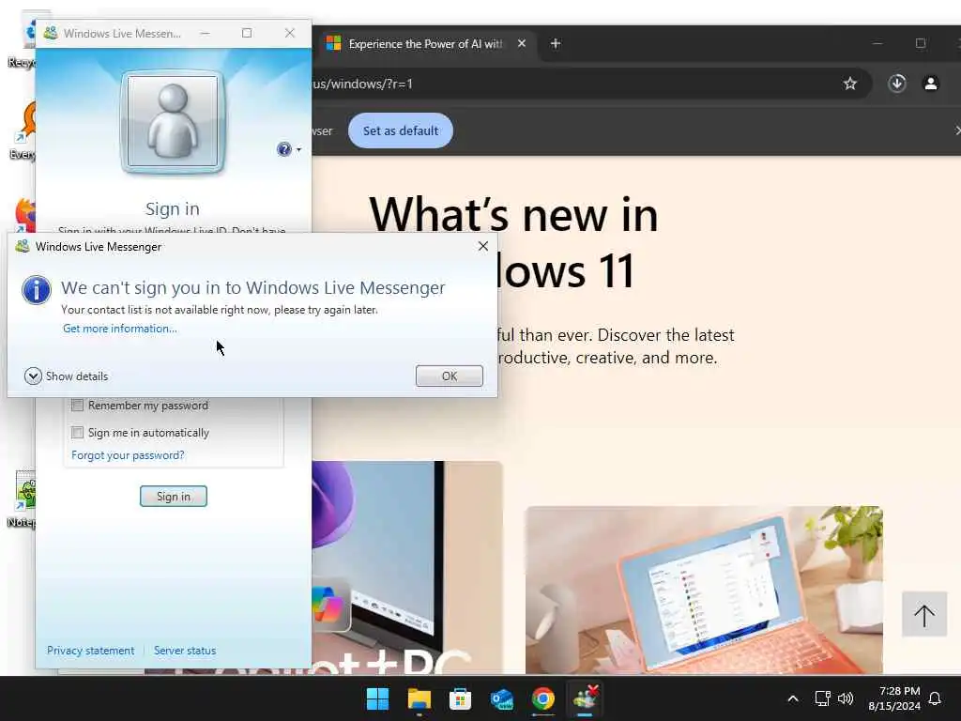Show hidden system tray icons
This screenshot has width=961, height=721.
point(792,698)
